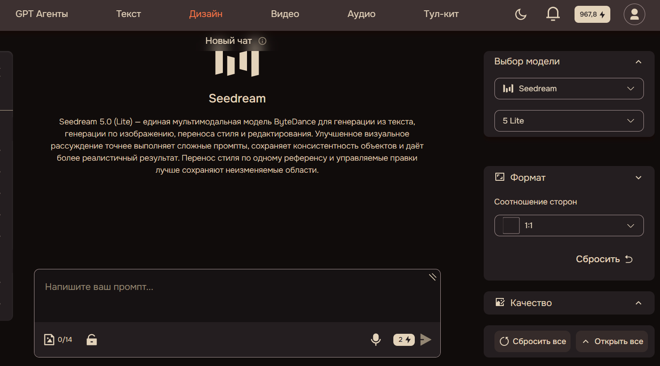Open Тул-кит tab
This screenshot has width=660, height=366.
click(x=441, y=14)
